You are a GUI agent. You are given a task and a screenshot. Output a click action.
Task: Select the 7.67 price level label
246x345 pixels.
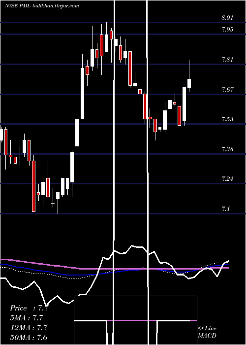click(227, 89)
